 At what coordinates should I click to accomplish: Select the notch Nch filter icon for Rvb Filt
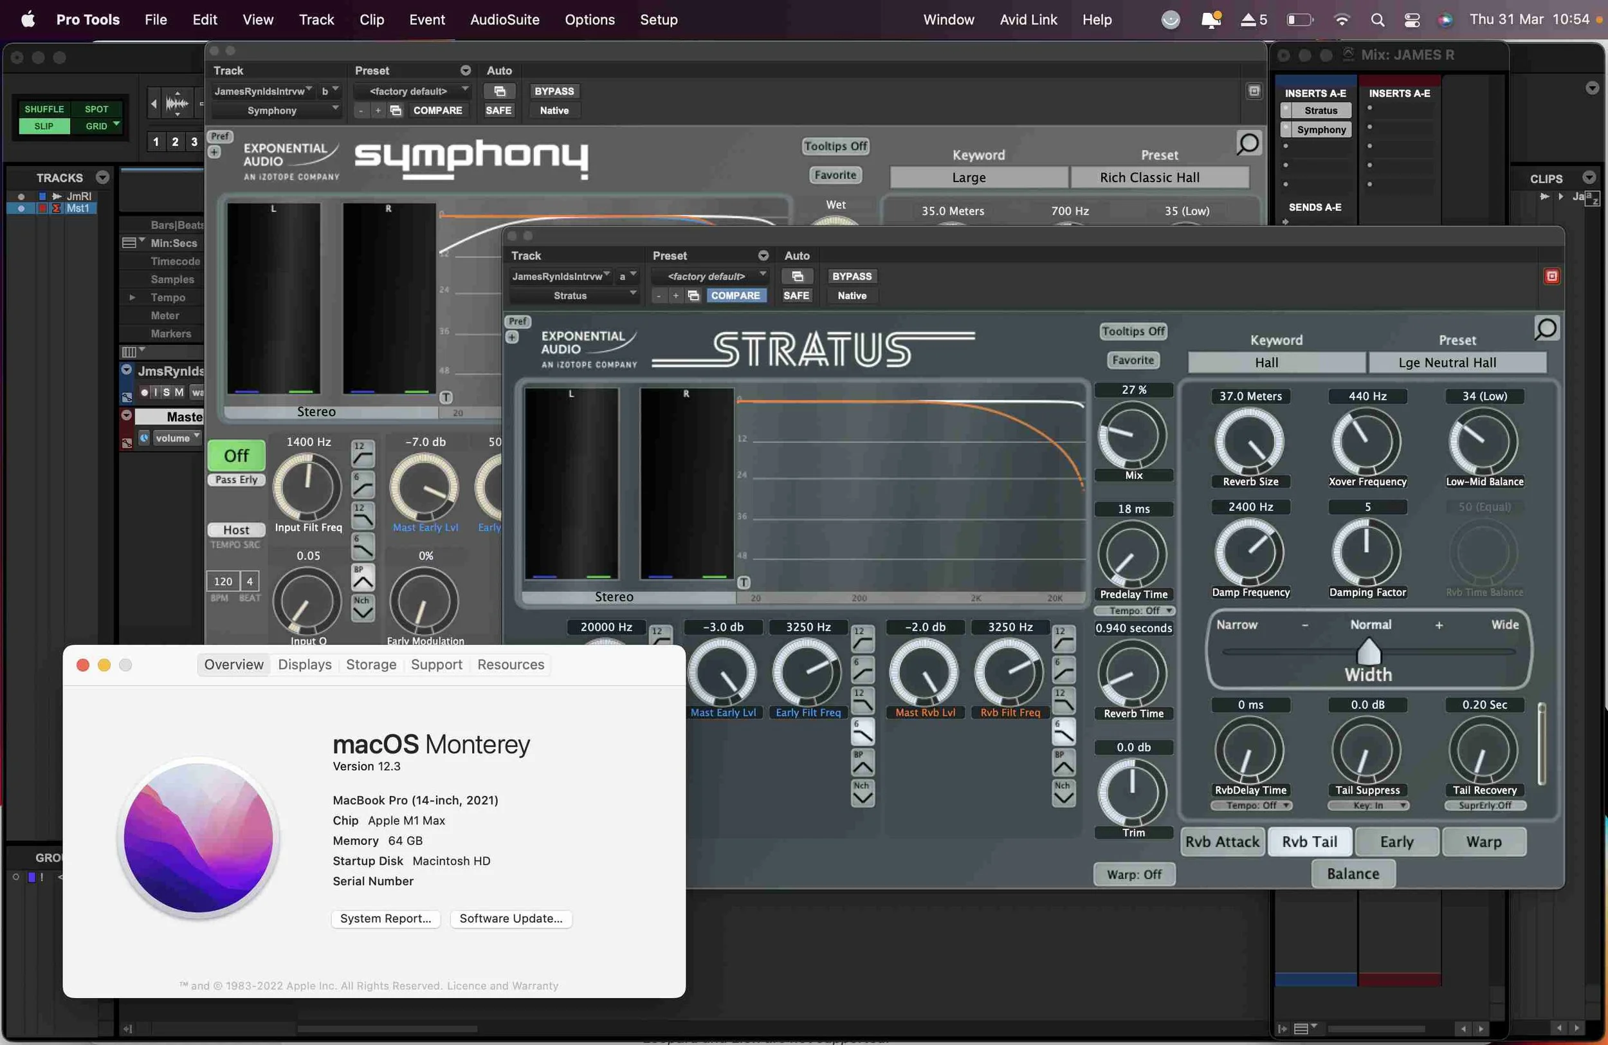click(1063, 792)
